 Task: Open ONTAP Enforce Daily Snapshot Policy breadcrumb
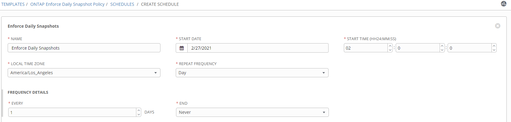[x=67, y=4]
